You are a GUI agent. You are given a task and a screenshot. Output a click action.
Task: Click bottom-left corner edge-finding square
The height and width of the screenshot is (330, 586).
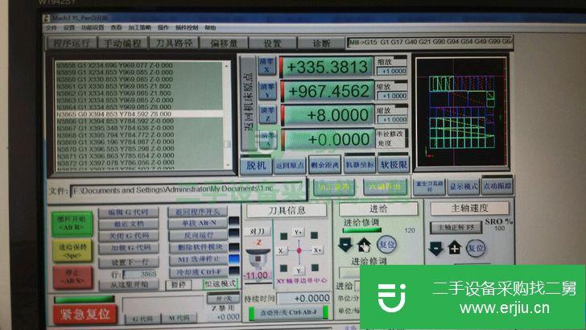point(284,268)
